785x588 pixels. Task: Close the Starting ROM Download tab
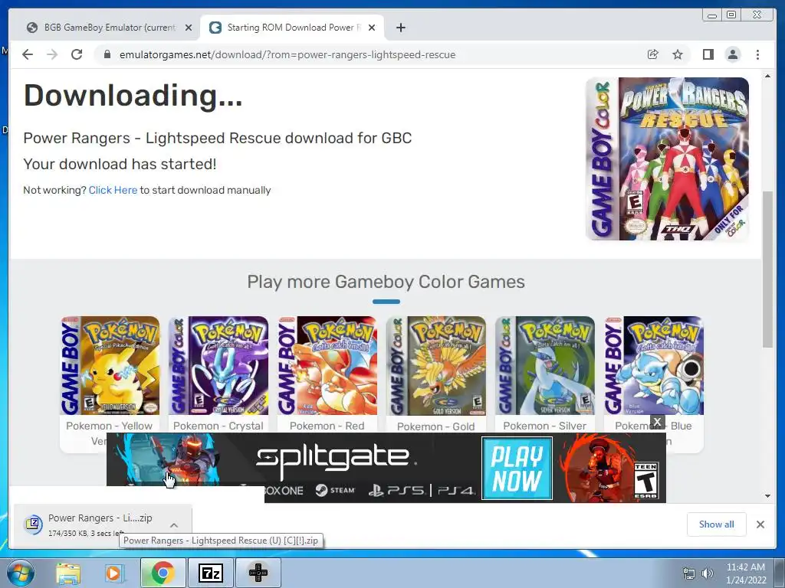(x=372, y=28)
